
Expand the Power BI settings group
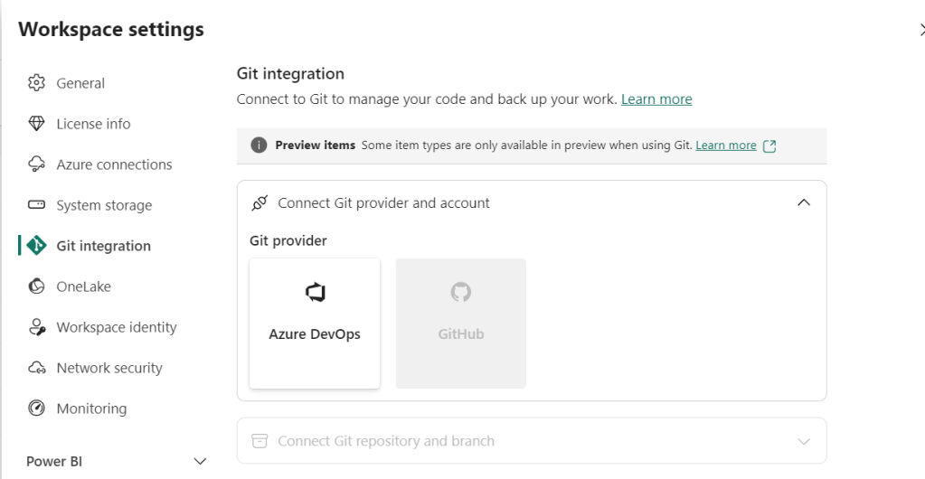click(201, 462)
